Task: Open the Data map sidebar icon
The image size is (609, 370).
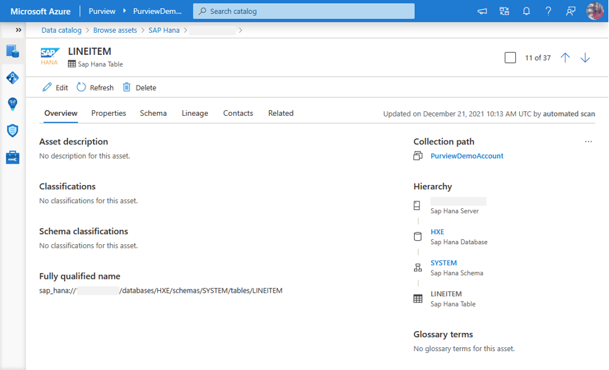Action: point(13,78)
